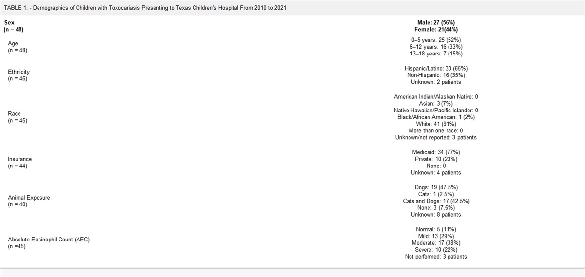Click 'Dogs: 19 (47.5%)' value
The image size is (585, 277).
pos(435,187)
